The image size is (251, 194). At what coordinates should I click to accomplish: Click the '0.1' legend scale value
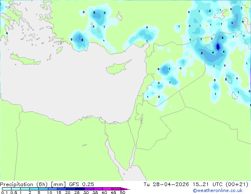point(4,192)
